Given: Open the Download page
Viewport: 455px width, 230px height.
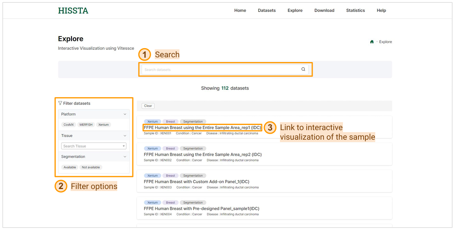Looking at the screenshot, I should pyautogui.click(x=324, y=10).
